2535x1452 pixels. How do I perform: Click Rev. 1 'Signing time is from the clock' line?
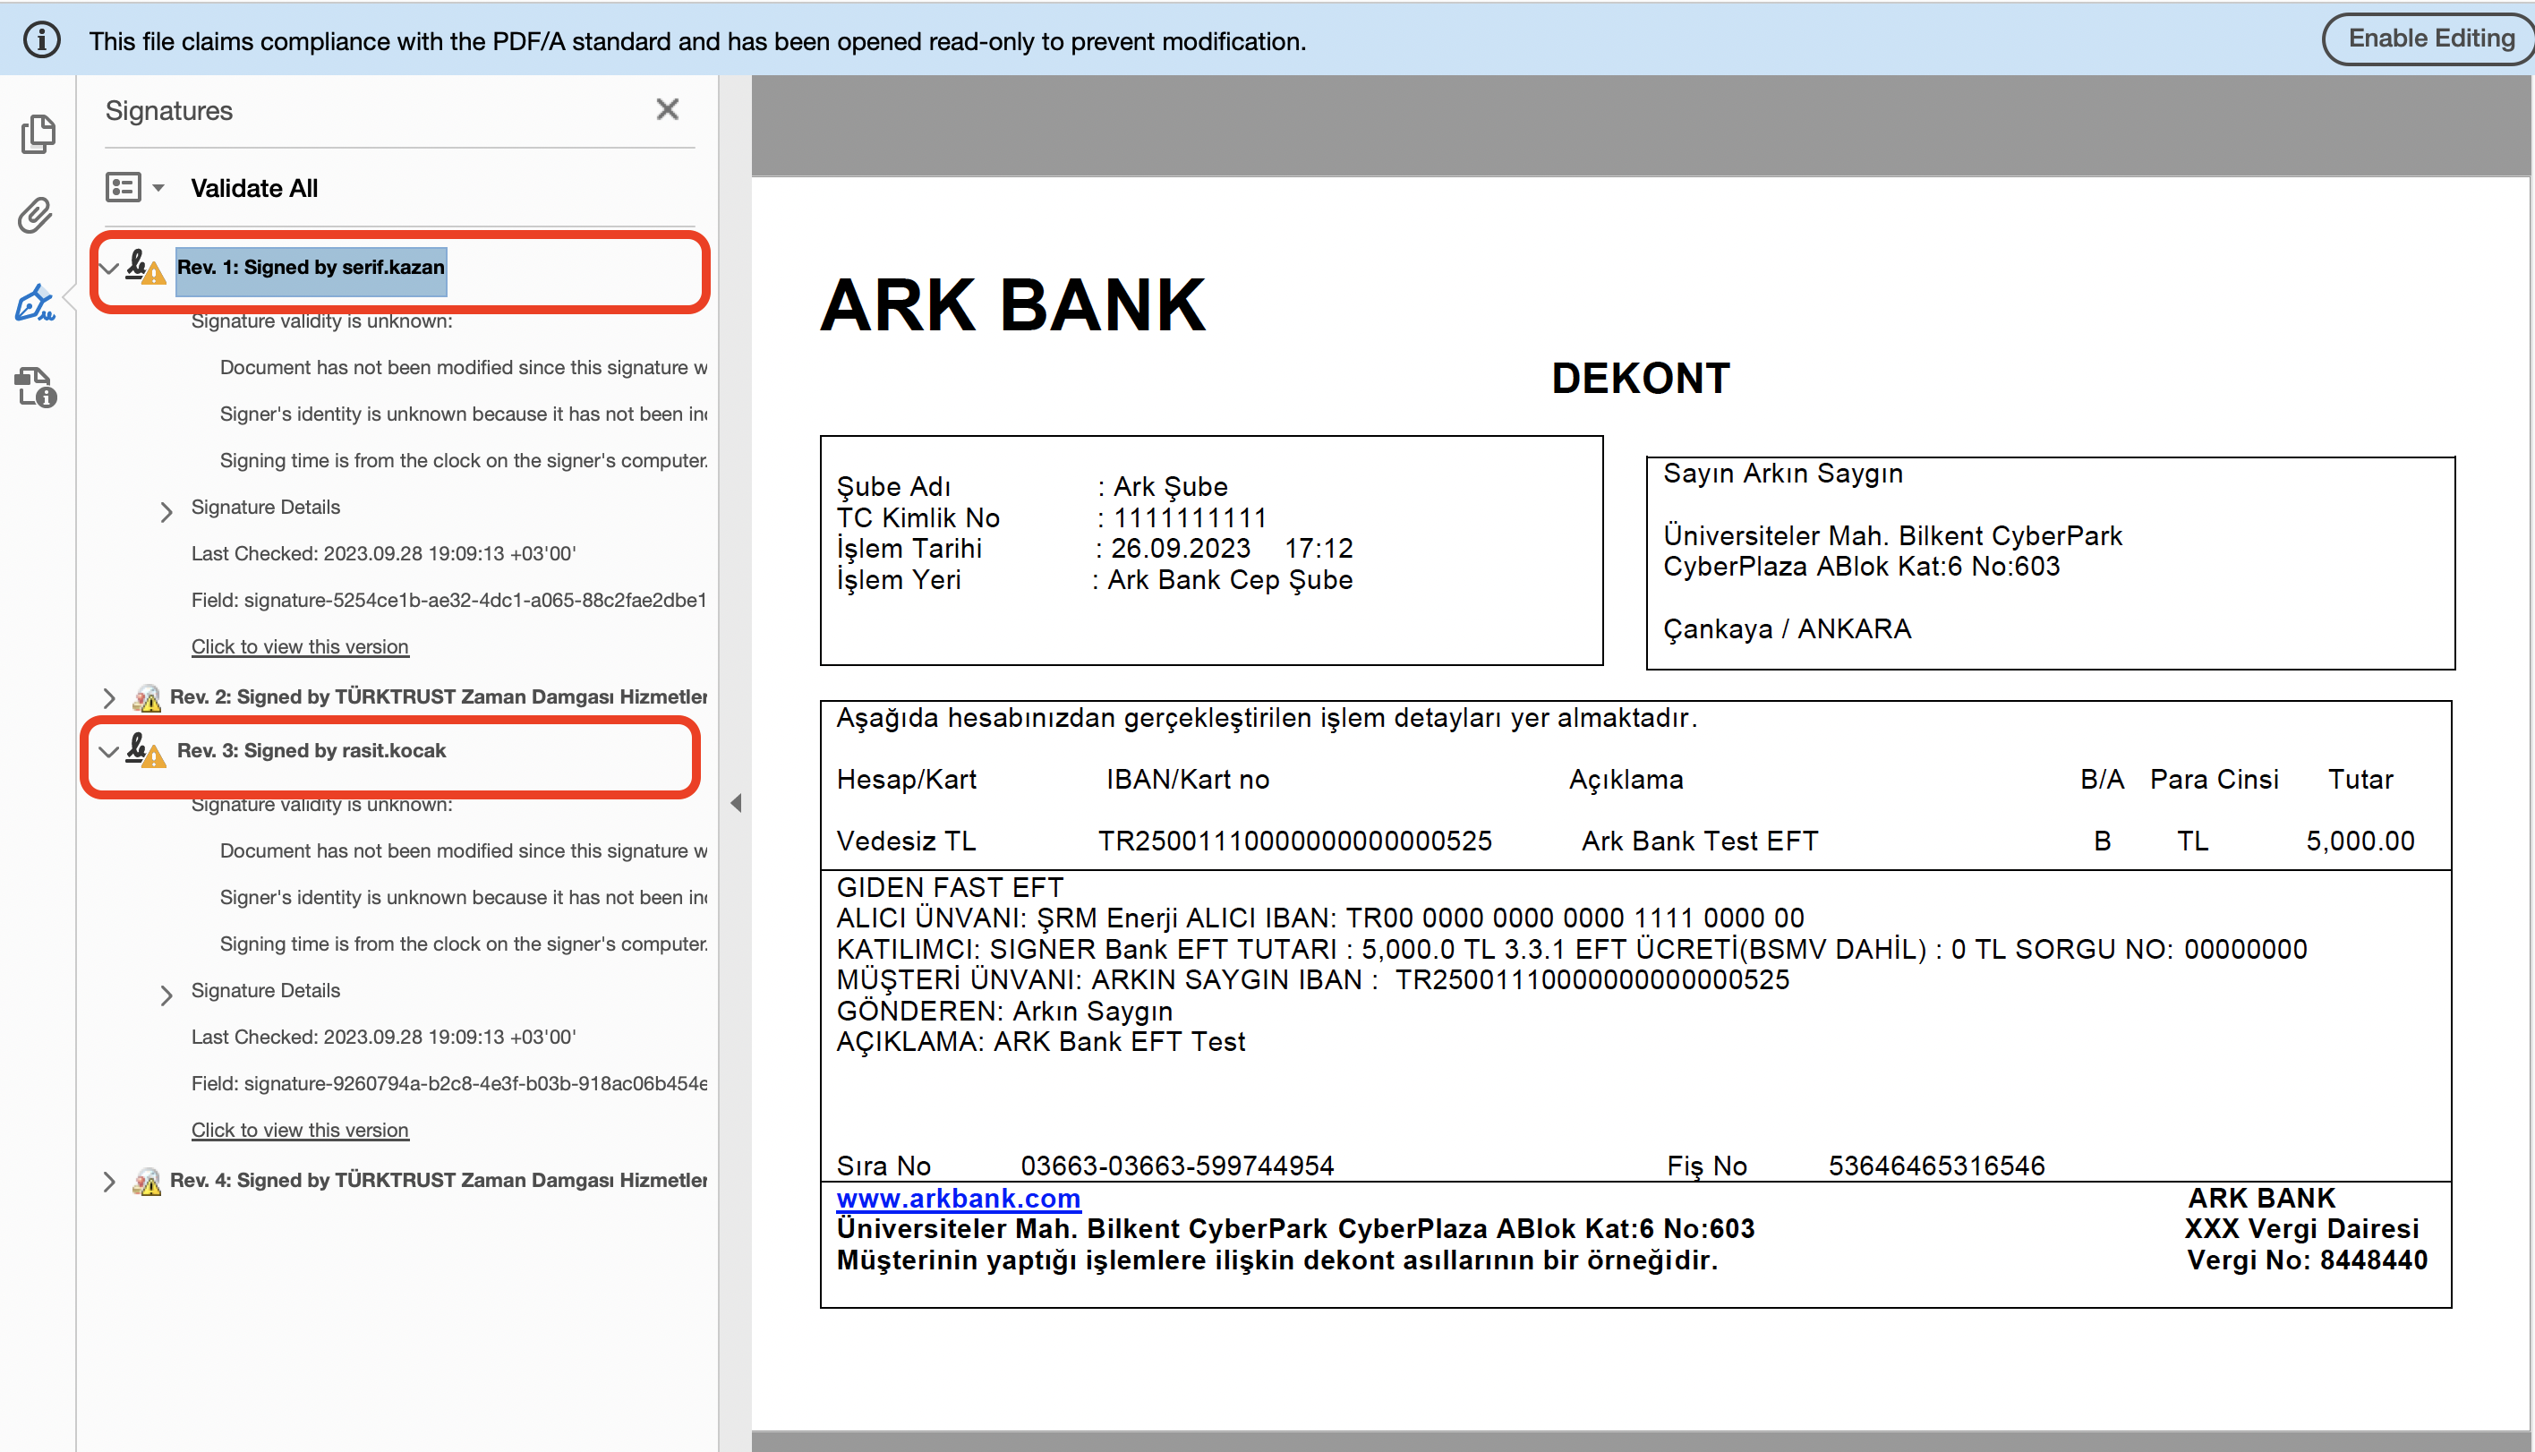pyautogui.click(x=464, y=461)
